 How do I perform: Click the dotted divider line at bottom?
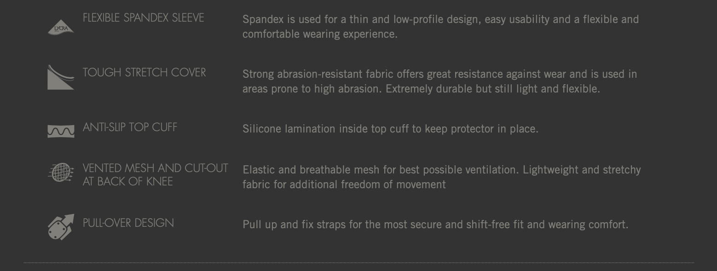(x=359, y=263)
